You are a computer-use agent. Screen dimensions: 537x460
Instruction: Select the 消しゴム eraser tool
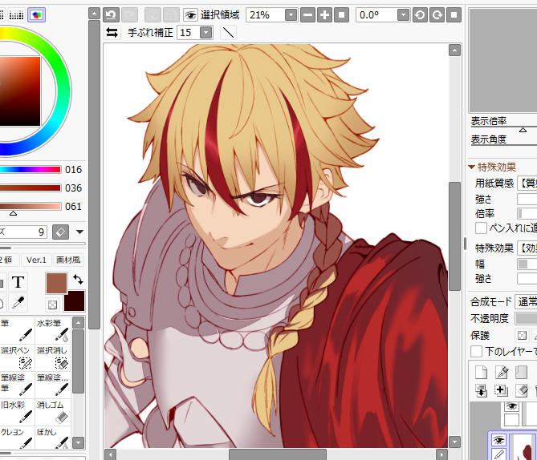click(x=53, y=412)
